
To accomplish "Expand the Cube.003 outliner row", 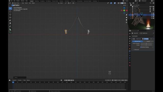I will pyautogui.click(x=131, y=13).
